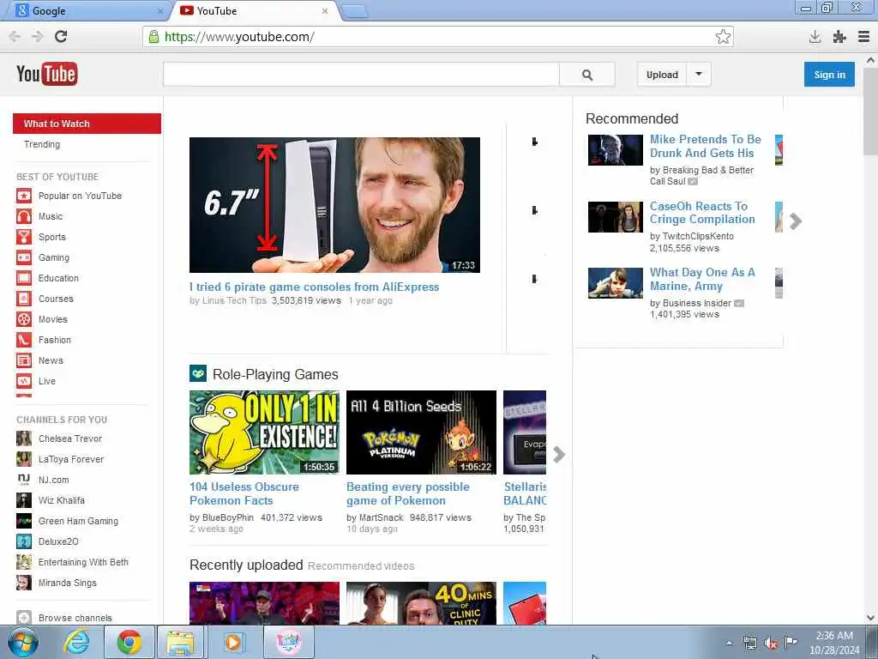Screen dimensions: 878x659
Task: Select the Sports trophy icon
Action: coord(23,237)
